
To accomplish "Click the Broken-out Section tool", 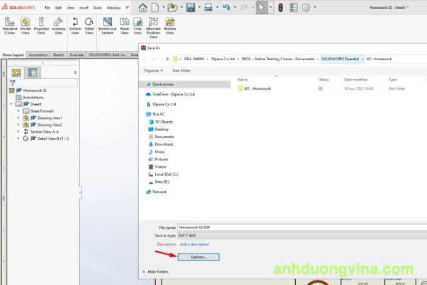I will point(107,26).
